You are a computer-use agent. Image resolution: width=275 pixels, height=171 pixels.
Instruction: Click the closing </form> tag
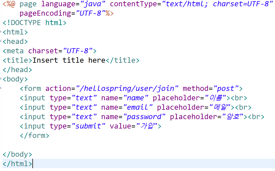35,136
